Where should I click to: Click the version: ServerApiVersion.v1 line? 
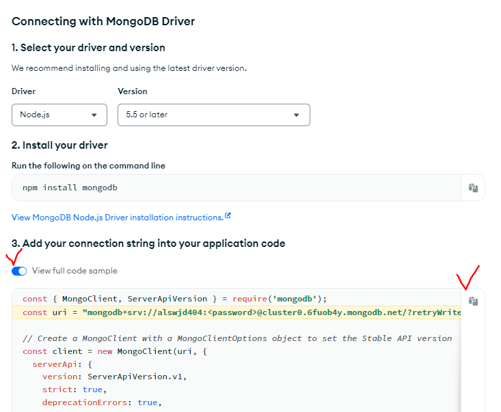point(114,377)
